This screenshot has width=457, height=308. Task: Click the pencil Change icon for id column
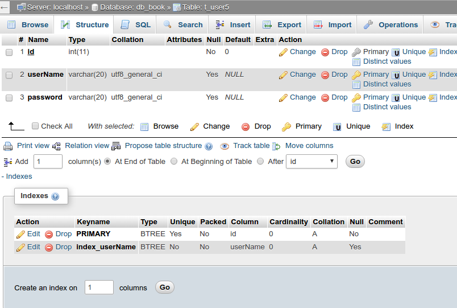point(283,52)
